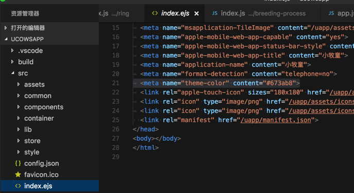Open the store folder
Image resolution: width=354 pixels, height=193 pixels.
tap(32, 141)
